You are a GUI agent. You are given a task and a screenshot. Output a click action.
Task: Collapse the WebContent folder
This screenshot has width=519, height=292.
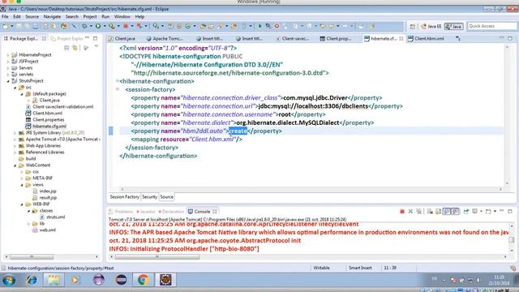[x=15, y=165]
